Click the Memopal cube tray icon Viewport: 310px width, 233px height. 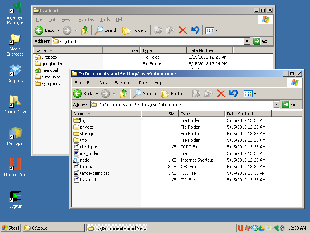click(x=269, y=228)
